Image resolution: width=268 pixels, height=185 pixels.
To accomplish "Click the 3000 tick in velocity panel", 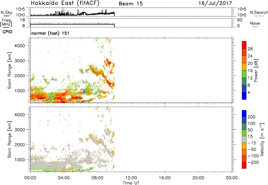I will click(20, 130).
